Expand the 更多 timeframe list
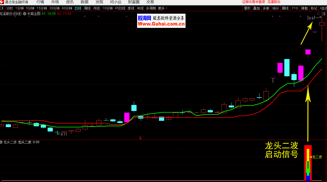The height and width of the screenshot is (182, 327). [163, 8]
